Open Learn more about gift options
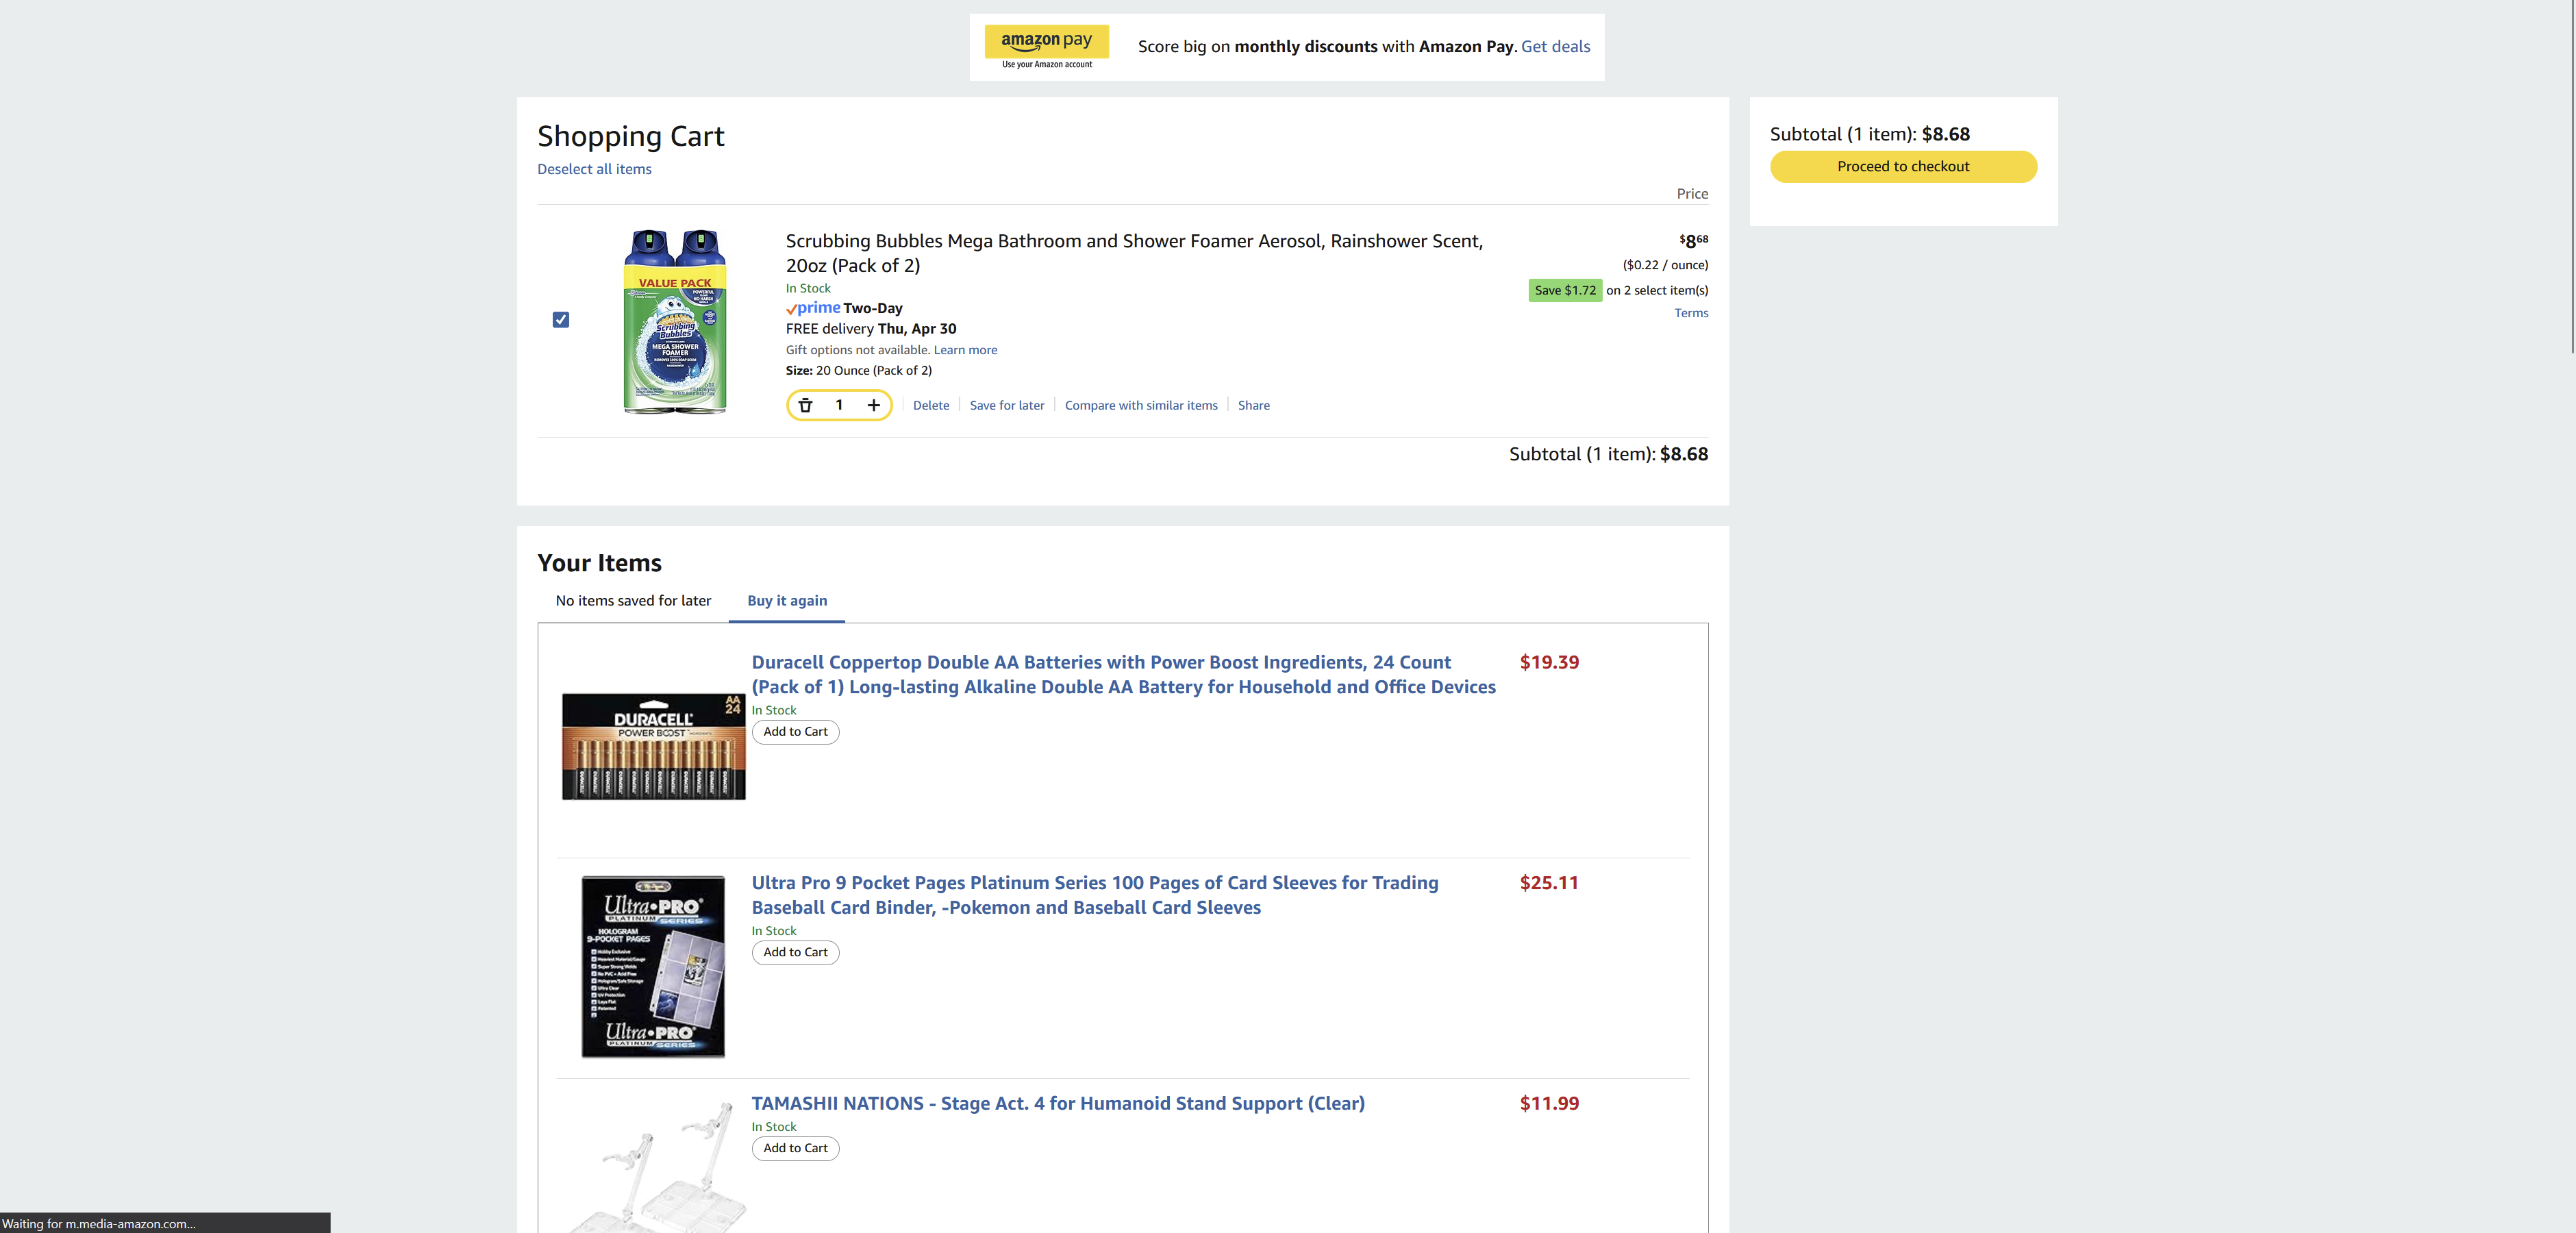2576x1233 pixels. click(x=965, y=350)
